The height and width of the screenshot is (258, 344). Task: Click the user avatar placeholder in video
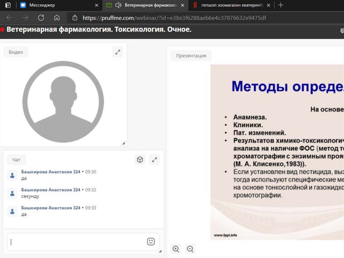click(x=63, y=102)
